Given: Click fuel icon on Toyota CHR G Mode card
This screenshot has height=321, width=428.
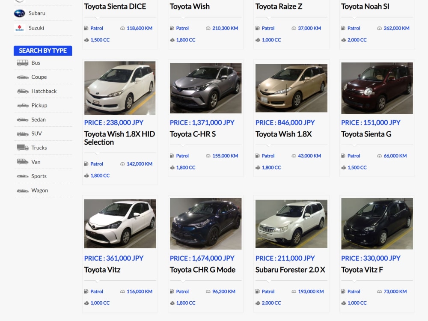Looking at the screenshot, I should point(172,291).
